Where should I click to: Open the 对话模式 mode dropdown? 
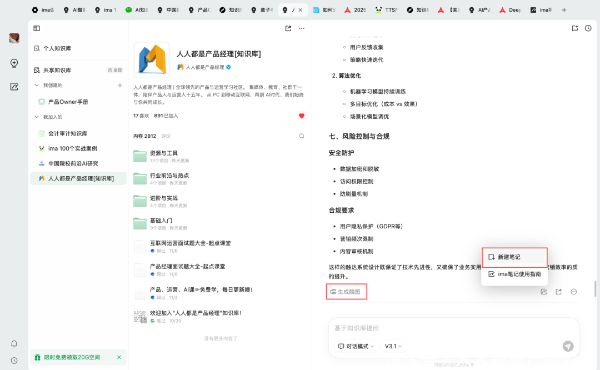(356, 346)
